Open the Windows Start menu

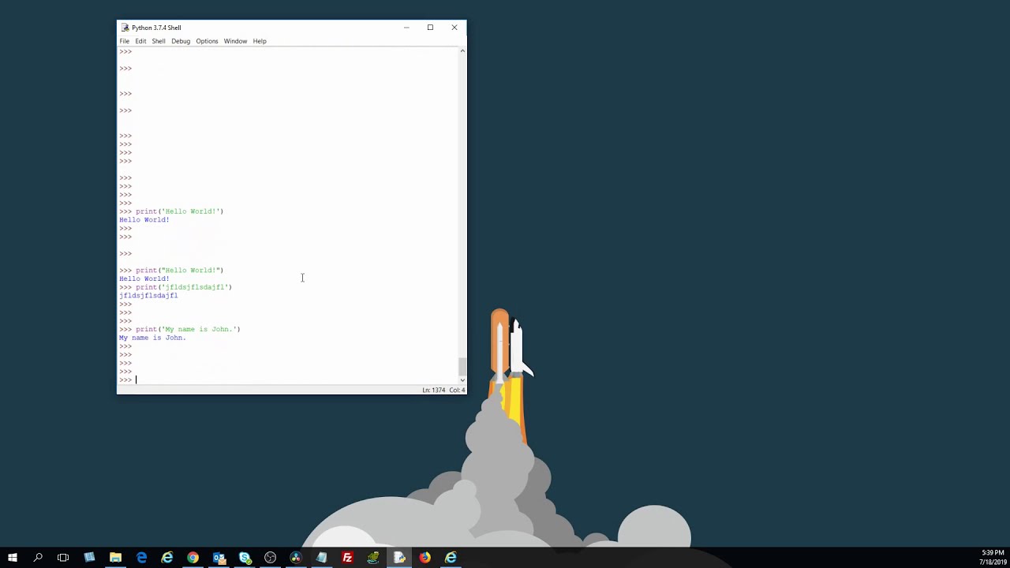point(12,558)
